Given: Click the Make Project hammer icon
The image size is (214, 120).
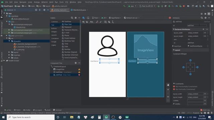Looking at the screenshot, I should pos(124,6).
